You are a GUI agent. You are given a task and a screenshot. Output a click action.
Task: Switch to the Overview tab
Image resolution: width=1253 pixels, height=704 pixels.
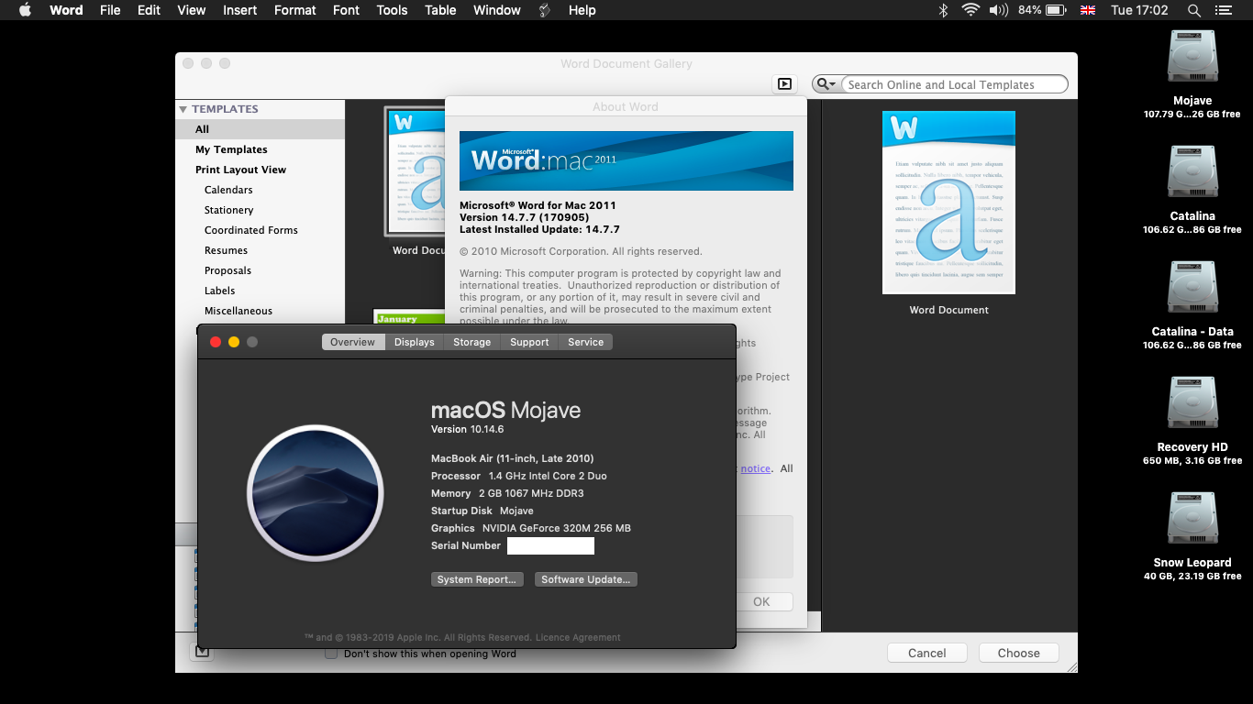[x=352, y=342]
